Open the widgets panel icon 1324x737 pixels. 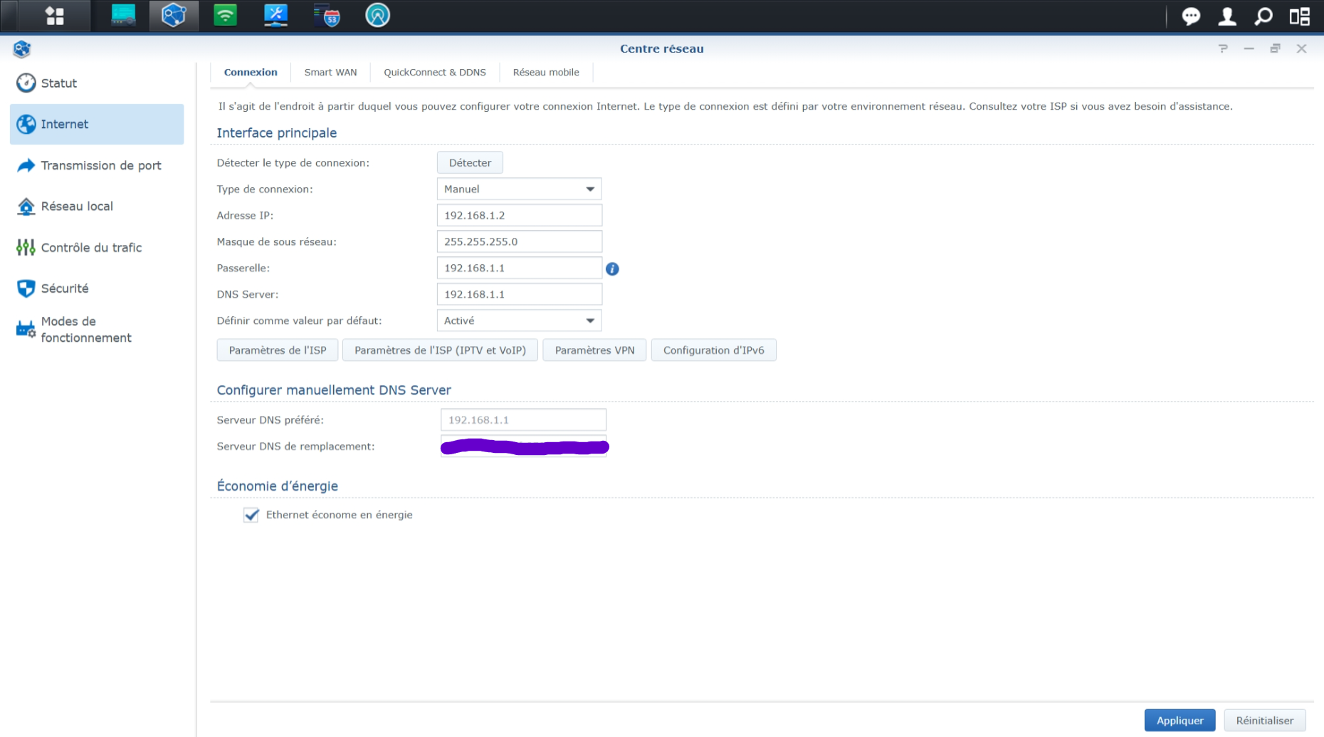(1299, 16)
